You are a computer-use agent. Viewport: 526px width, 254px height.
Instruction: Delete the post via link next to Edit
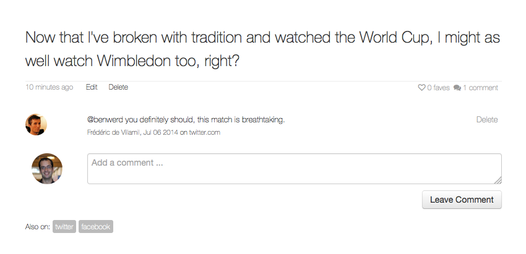pyautogui.click(x=118, y=87)
